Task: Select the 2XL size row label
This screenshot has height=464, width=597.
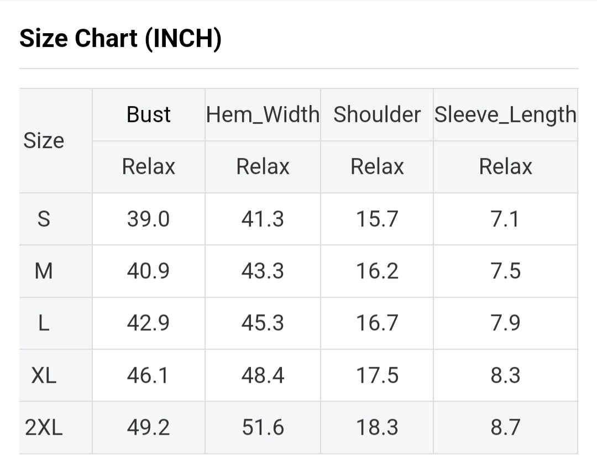Action: click(44, 428)
